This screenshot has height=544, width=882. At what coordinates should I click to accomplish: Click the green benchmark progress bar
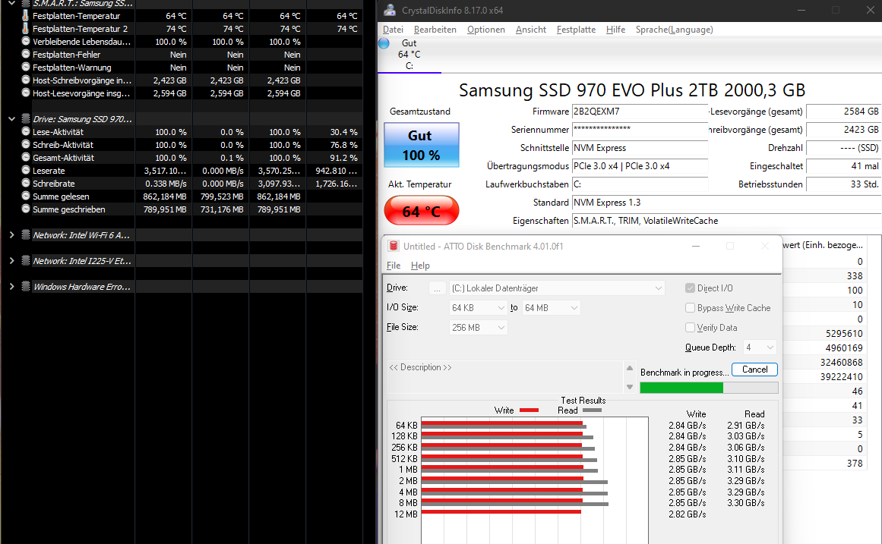pos(709,388)
